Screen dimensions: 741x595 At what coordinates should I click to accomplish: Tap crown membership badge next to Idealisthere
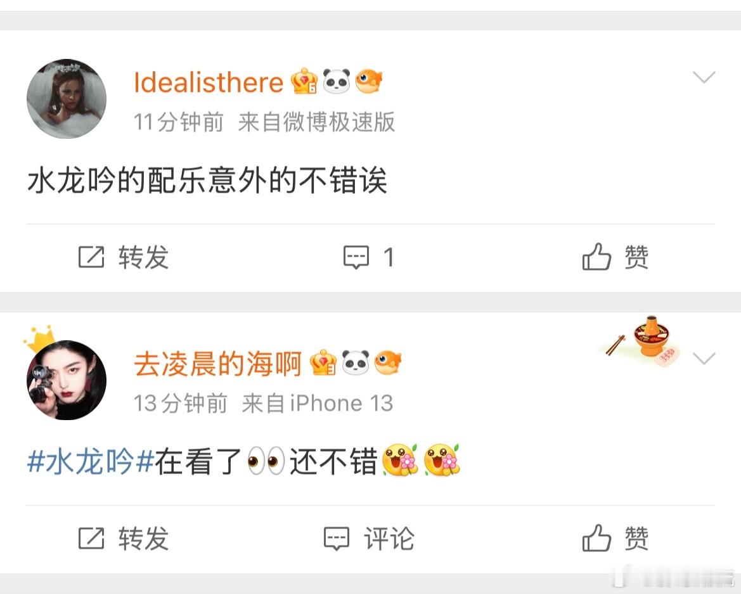[304, 81]
